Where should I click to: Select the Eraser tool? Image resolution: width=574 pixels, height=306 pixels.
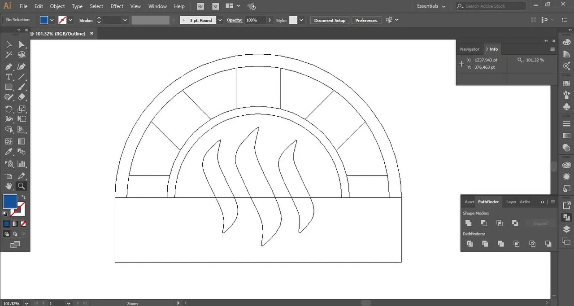tap(22, 97)
